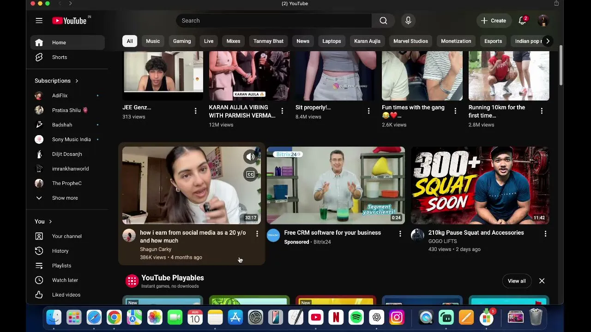Click the search magnifier button

coord(383,20)
